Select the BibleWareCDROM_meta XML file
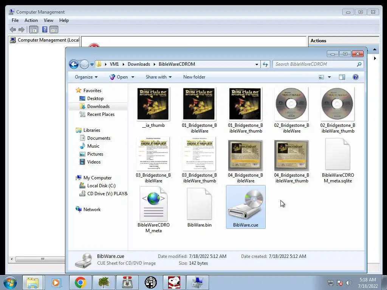The width and height of the screenshot is (387, 290). (153, 210)
